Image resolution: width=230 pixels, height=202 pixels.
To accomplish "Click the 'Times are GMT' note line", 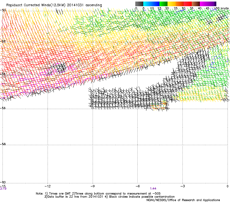I will click(98, 194).
